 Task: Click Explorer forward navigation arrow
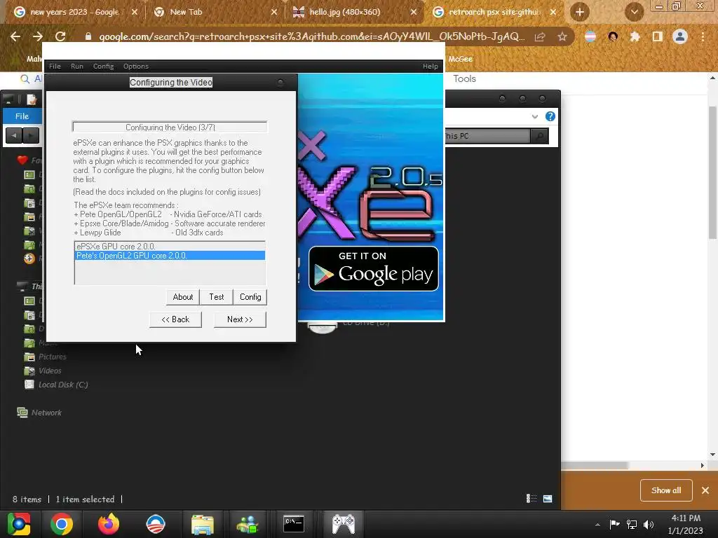click(31, 135)
